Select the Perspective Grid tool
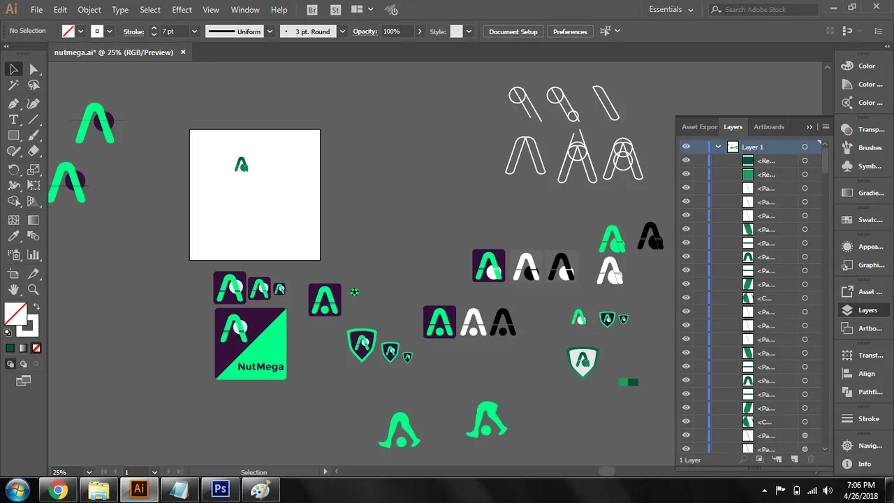The height and width of the screenshot is (503, 894). 34,202
